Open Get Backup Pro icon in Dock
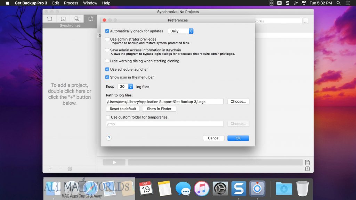356x200 pixels. tap(257, 188)
